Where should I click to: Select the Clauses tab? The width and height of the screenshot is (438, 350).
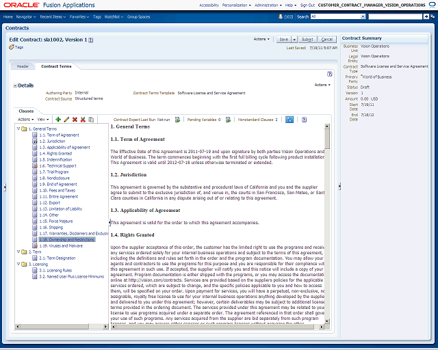tap(26, 111)
